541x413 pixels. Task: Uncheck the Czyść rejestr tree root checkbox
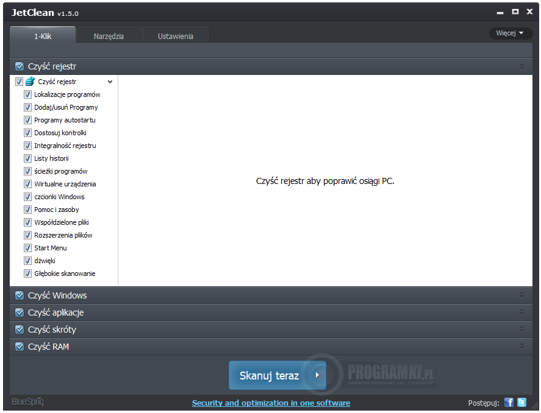click(x=20, y=82)
